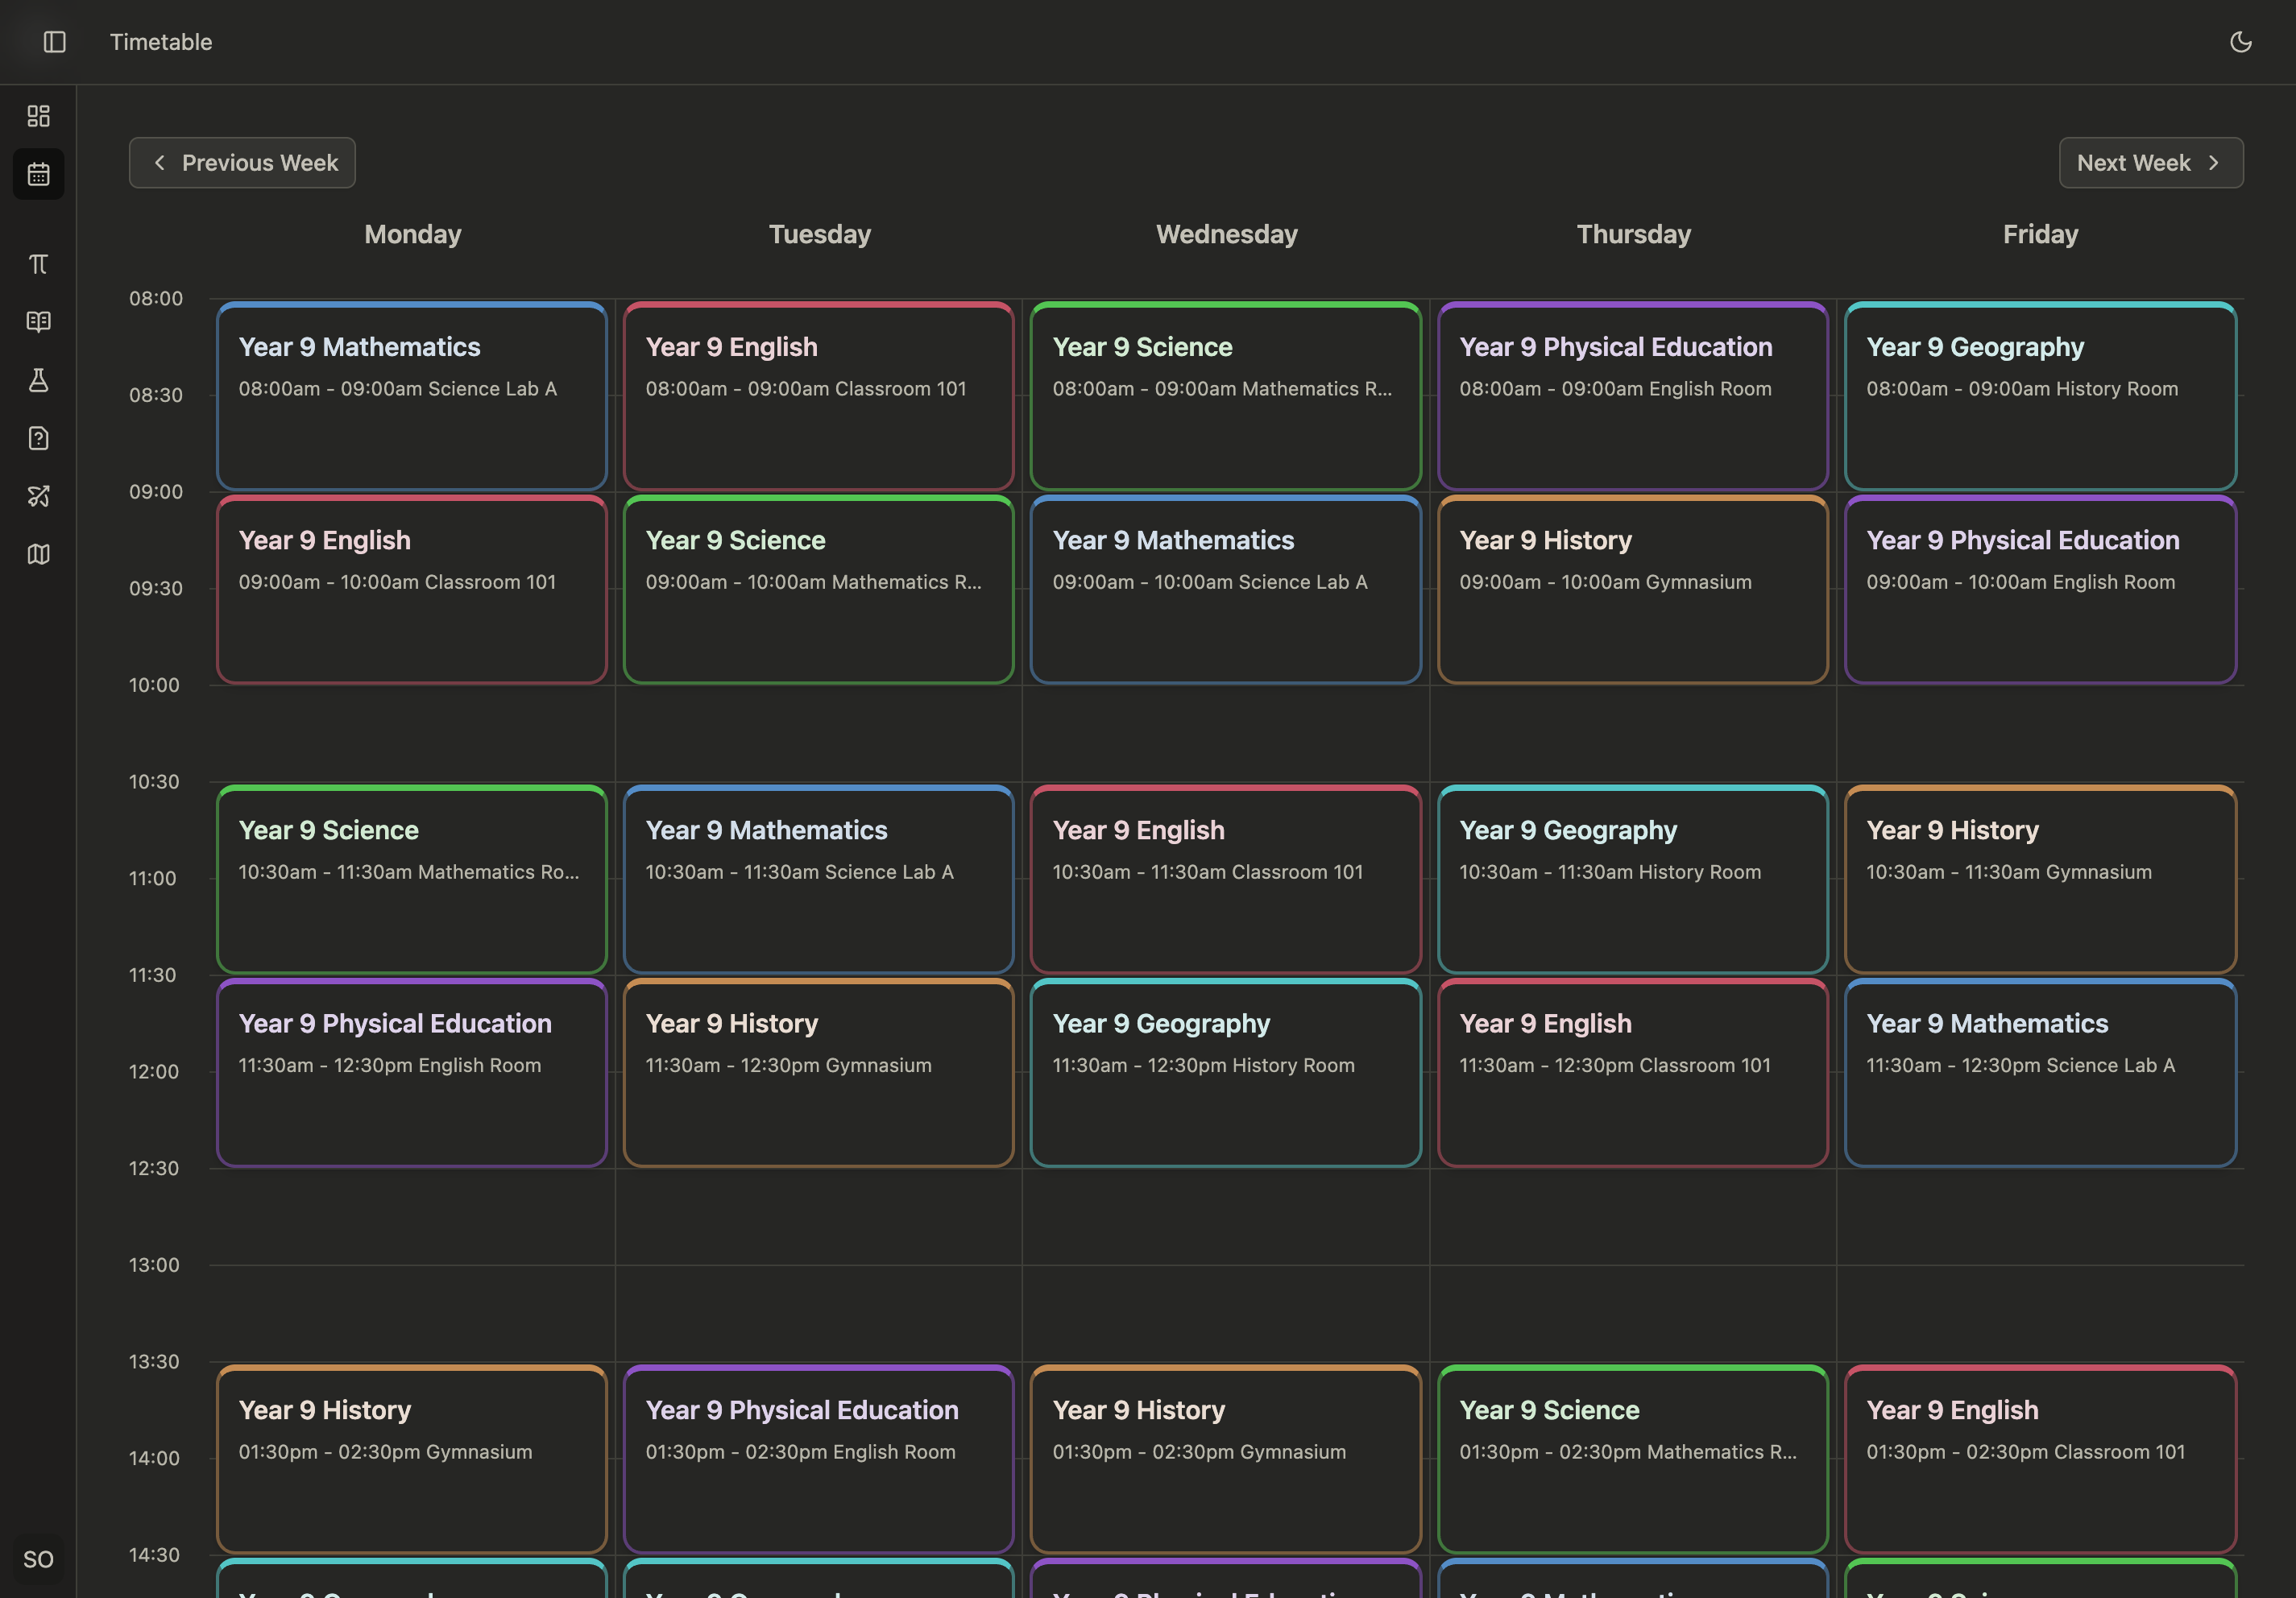
Task: Open the SO user avatar
Action: tap(38, 1560)
